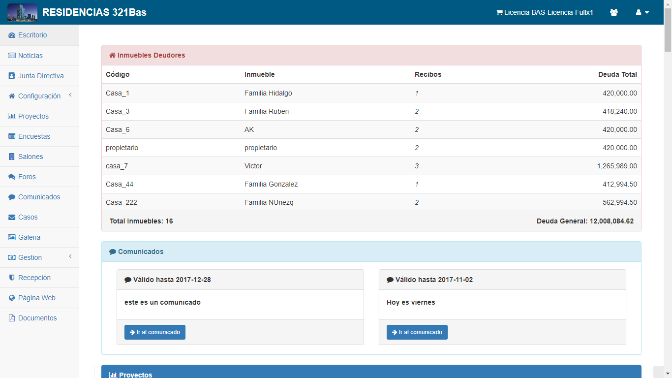This screenshot has height=378, width=672.
Task: Click the Página Web globe icon
Action: pyautogui.click(x=12, y=298)
